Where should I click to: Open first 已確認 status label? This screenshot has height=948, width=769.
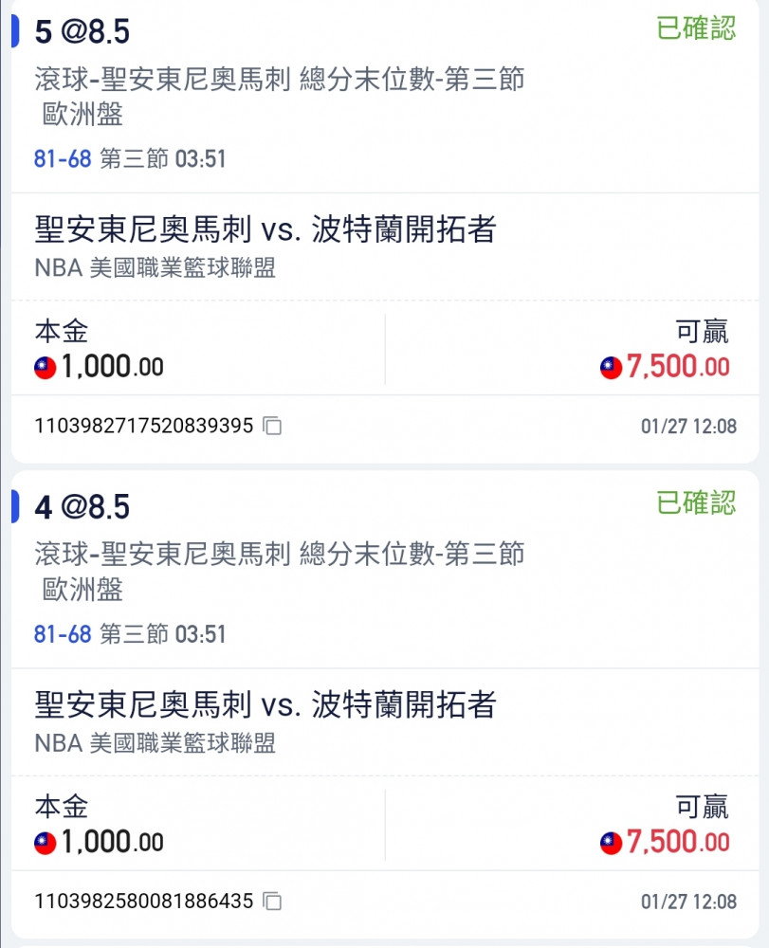coord(696,28)
